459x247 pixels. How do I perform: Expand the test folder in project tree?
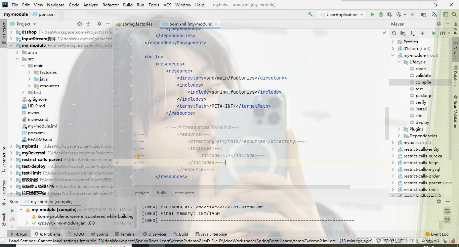tap(24, 92)
